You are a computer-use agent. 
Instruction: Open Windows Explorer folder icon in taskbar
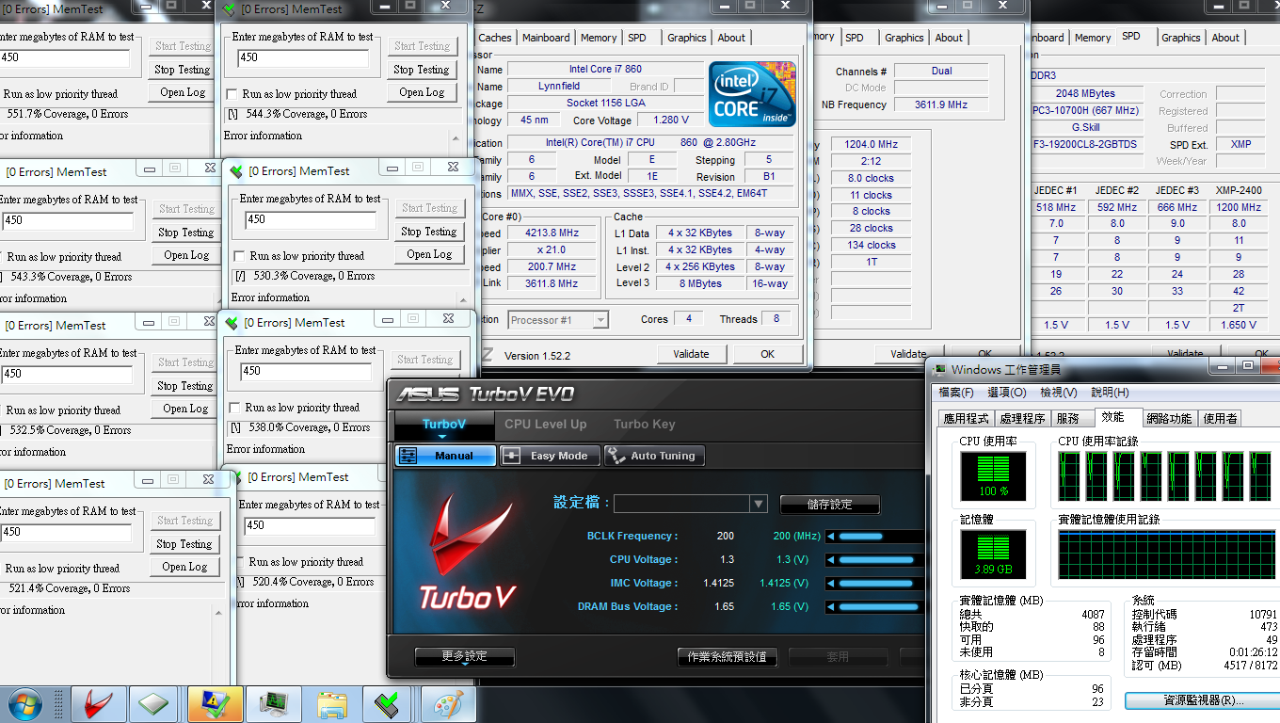pyautogui.click(x=332, y=703)
